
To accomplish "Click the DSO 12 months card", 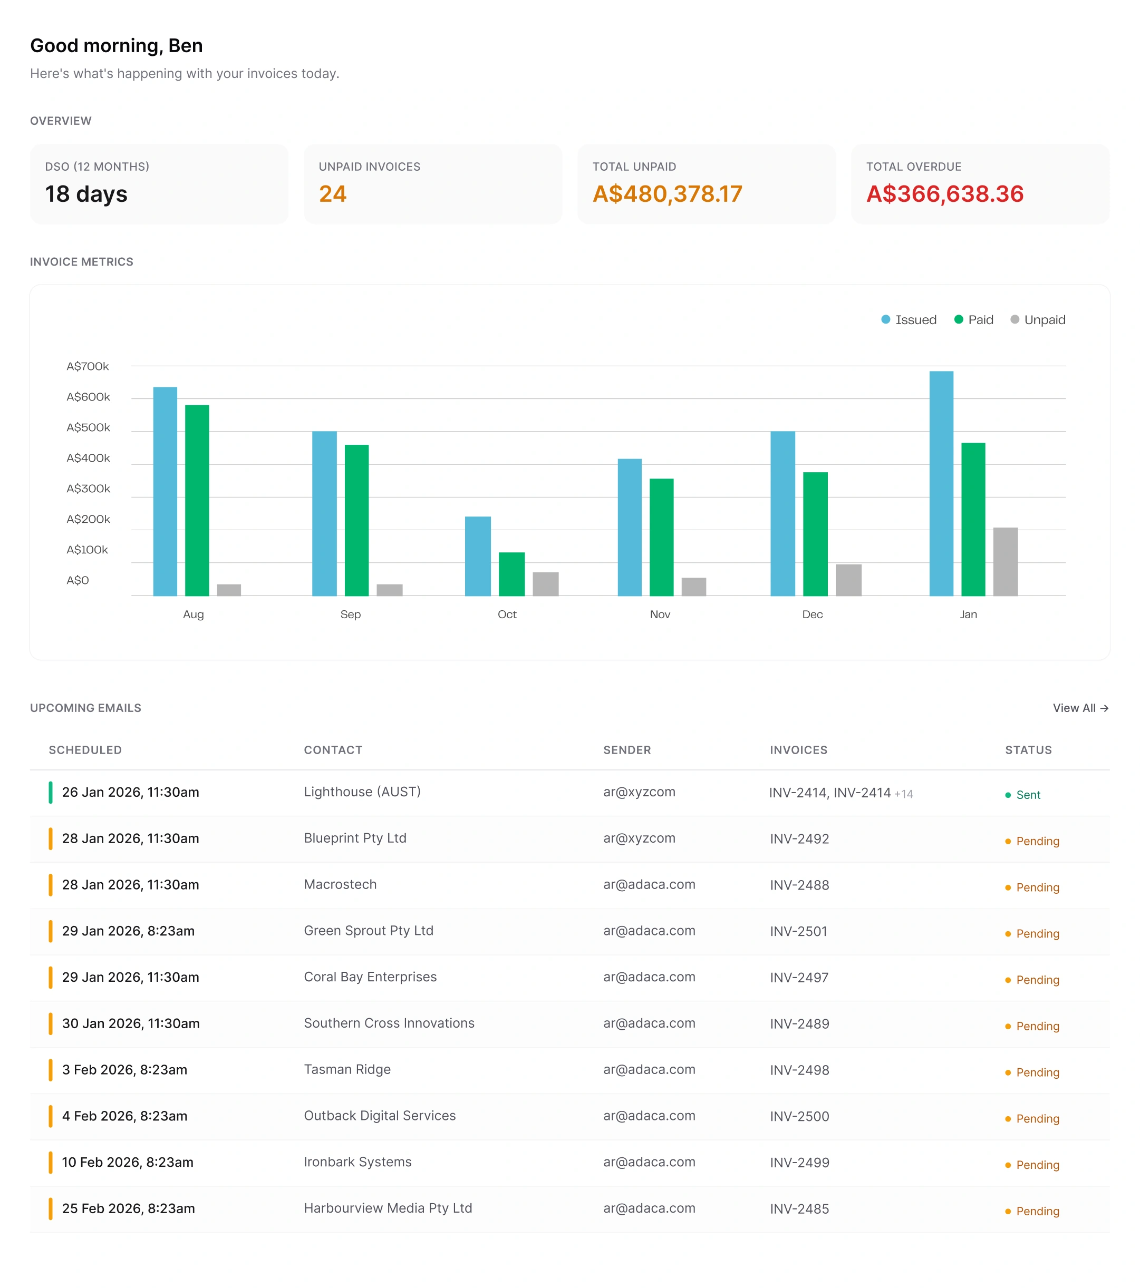I will [x=159, y=183].
